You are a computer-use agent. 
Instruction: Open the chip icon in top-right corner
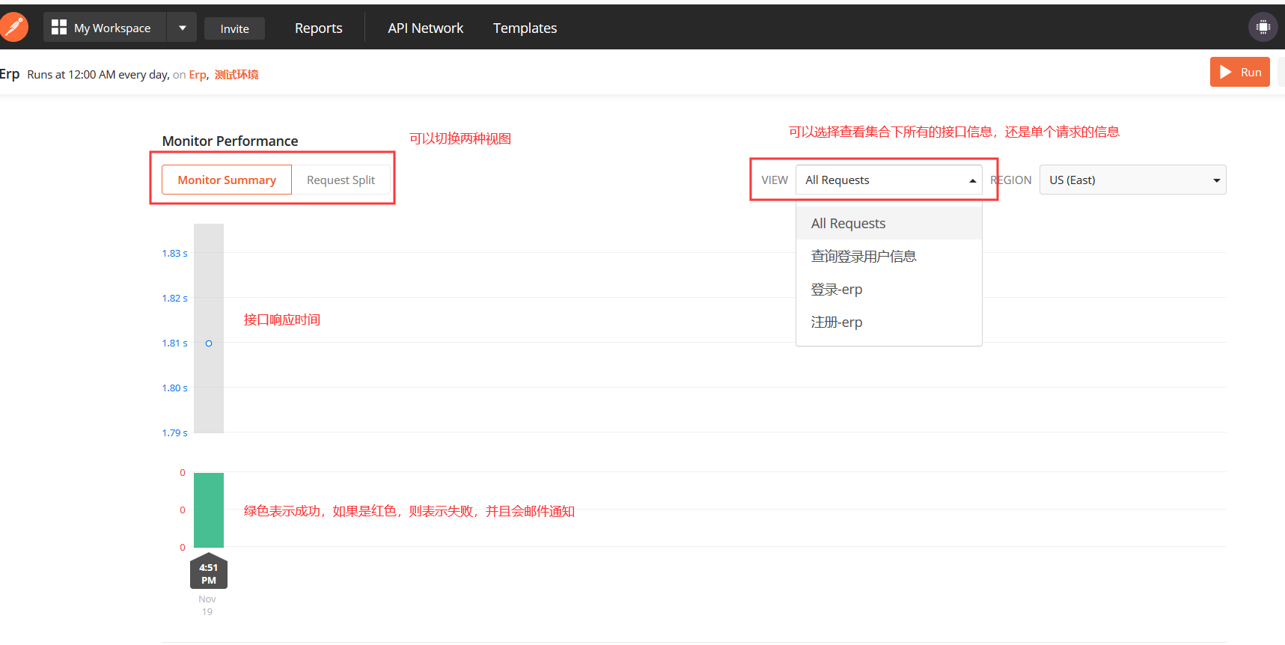click(1263, 28)
